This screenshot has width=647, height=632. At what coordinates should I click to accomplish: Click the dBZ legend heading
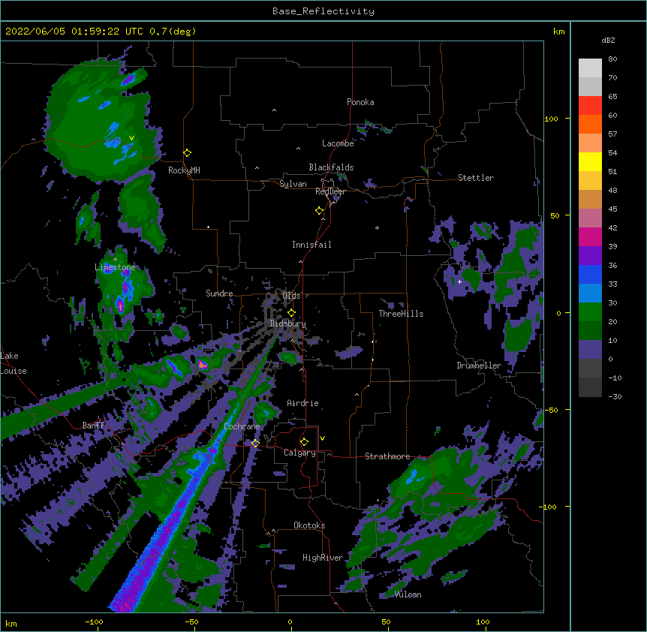608,41
